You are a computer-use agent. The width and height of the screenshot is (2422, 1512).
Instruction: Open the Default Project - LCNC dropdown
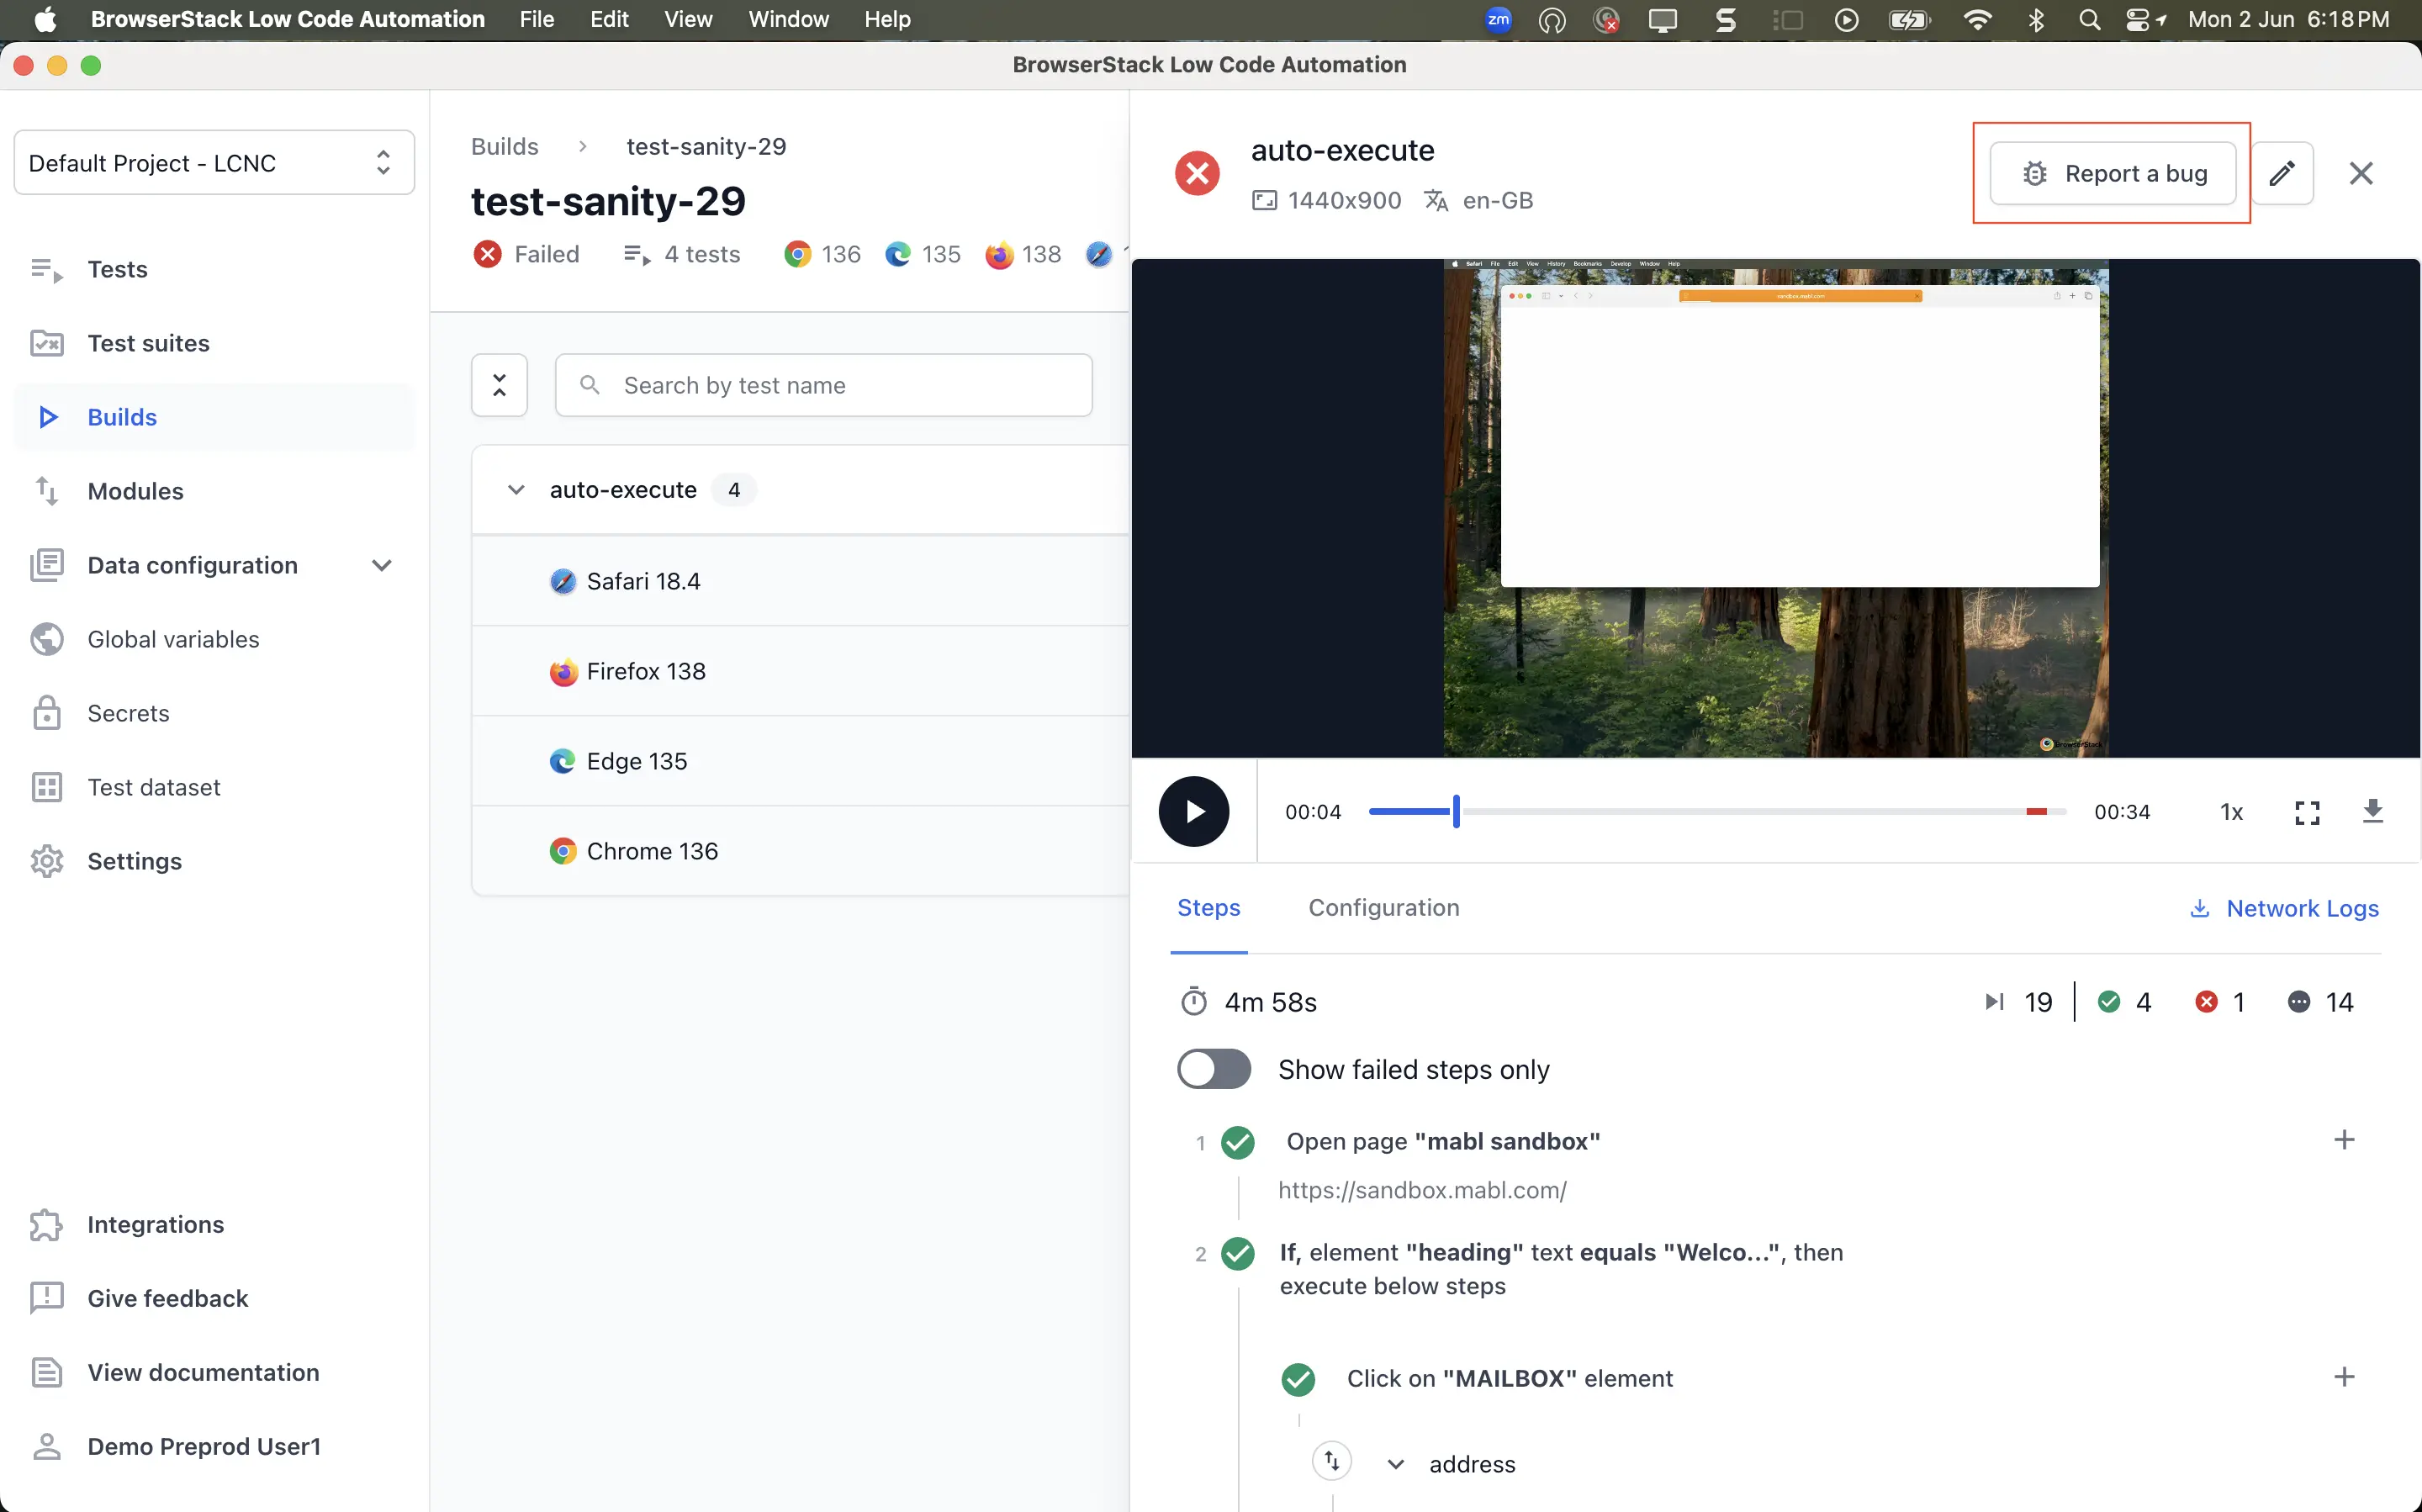pos(214,162)
